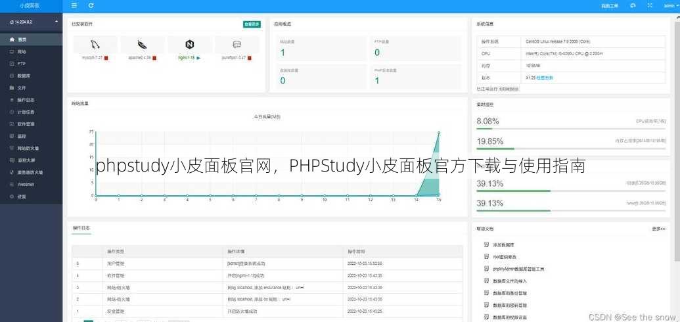Open help doc 数据库的密码管理
The width and height of the screenshot is (680, 322).
(x=510, y=306)
